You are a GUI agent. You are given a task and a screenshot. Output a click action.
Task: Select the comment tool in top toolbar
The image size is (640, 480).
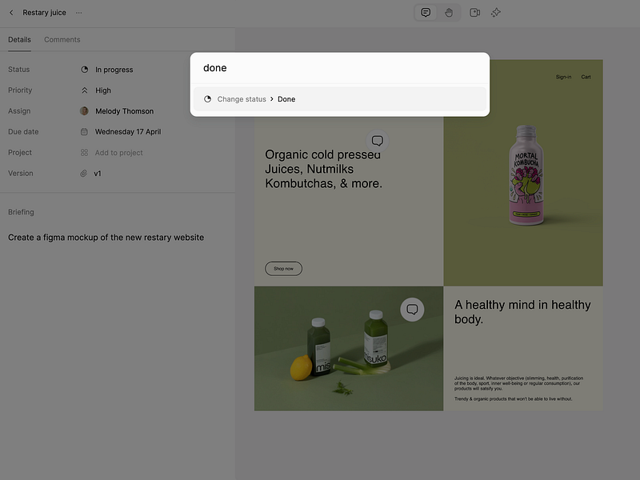click(x=426, y=12)
